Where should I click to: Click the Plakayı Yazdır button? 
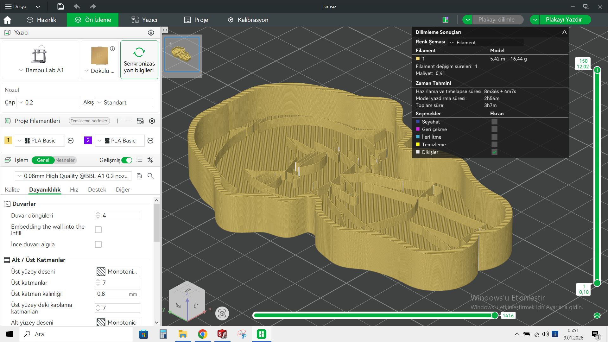pyautogui.click(x=563, y=20)
